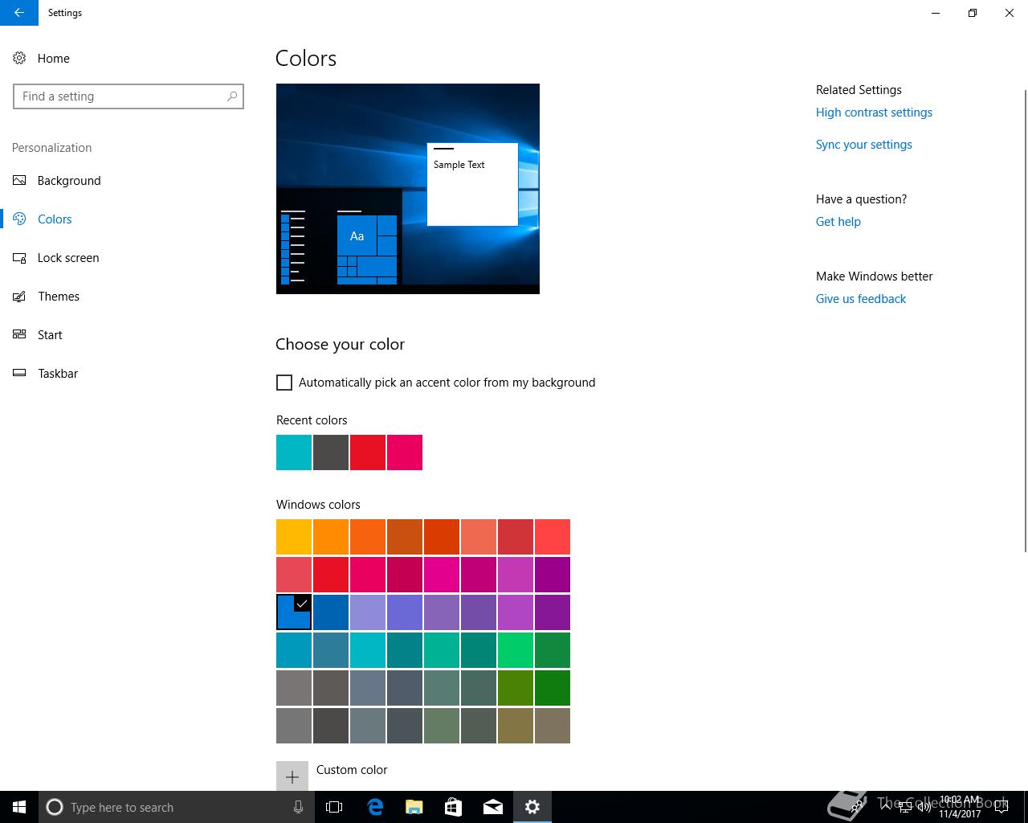The width and height of the screenshot is (1028, 823).
Task: Click the search magnifier in Find a setting
Action: pyautogui.click(x=232, y=96)
